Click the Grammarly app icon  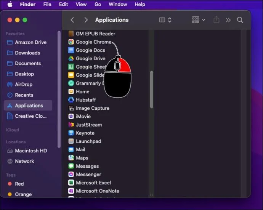click(x=71, y=83)
